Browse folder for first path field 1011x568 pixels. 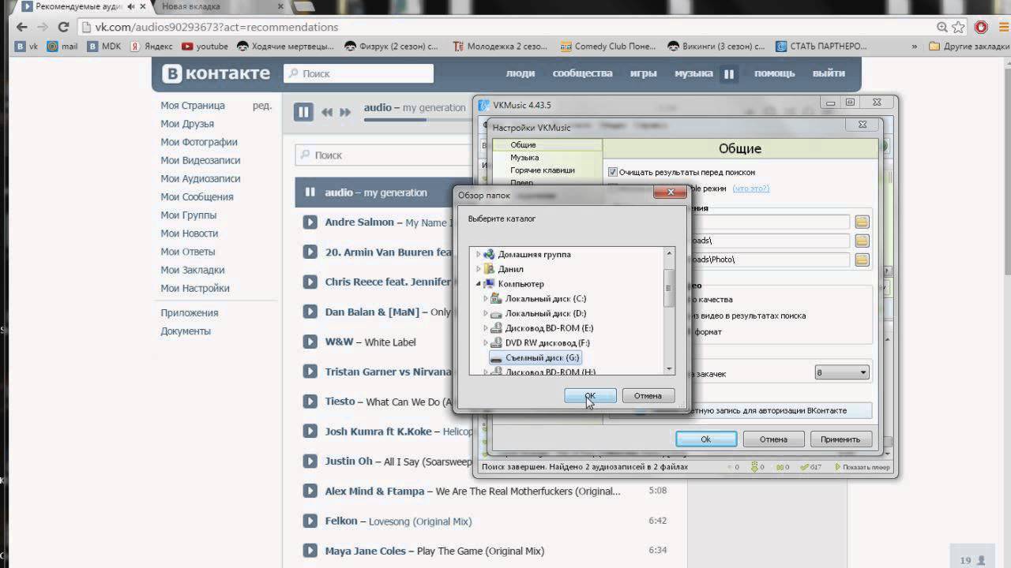click(862, 222)
